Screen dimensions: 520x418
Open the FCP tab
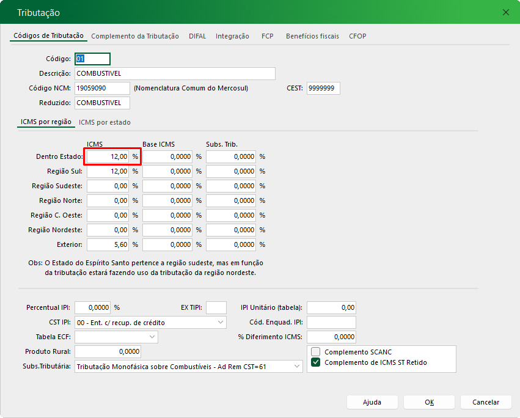pos(267,36)
